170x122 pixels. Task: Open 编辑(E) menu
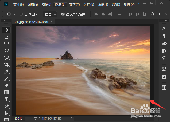point(33,5)
